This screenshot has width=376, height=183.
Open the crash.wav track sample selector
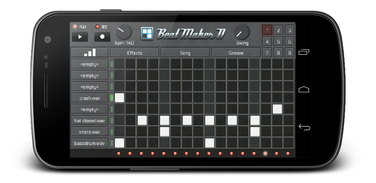click(90, 98)
